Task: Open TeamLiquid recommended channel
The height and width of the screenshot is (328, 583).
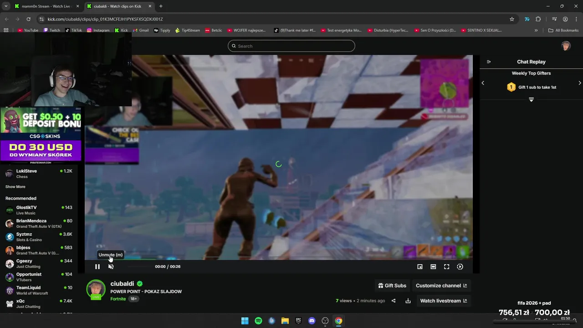Action: point(39,290)
